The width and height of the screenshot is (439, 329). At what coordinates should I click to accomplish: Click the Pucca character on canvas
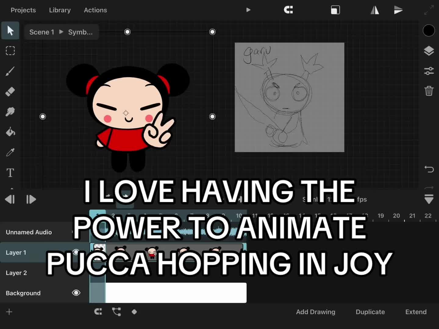[x=128, y=117]
